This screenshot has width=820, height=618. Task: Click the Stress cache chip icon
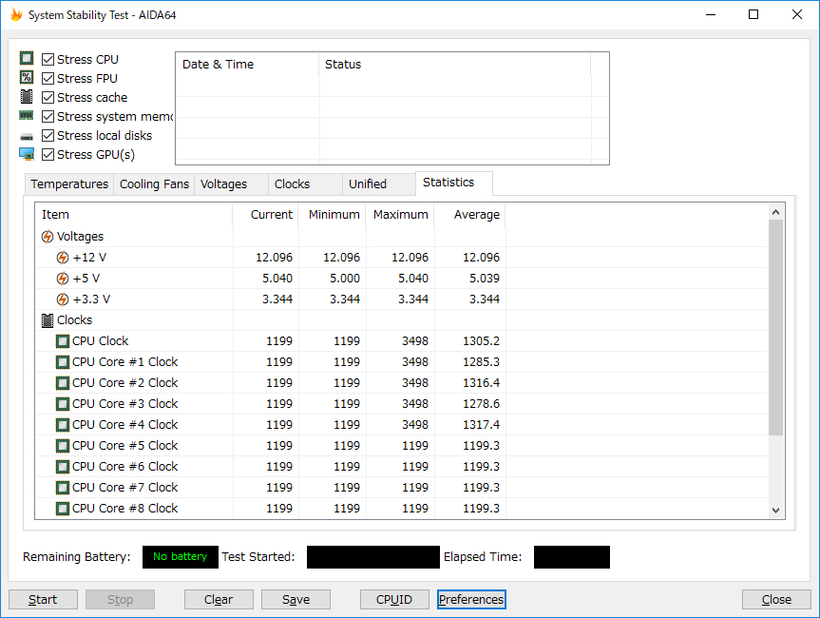pyautogui.click(x=27, y=97)
